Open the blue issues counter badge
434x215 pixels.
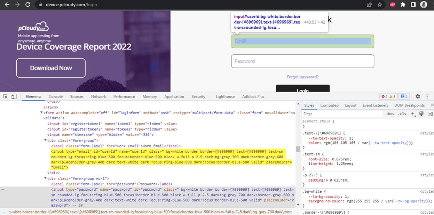[404, 96]
